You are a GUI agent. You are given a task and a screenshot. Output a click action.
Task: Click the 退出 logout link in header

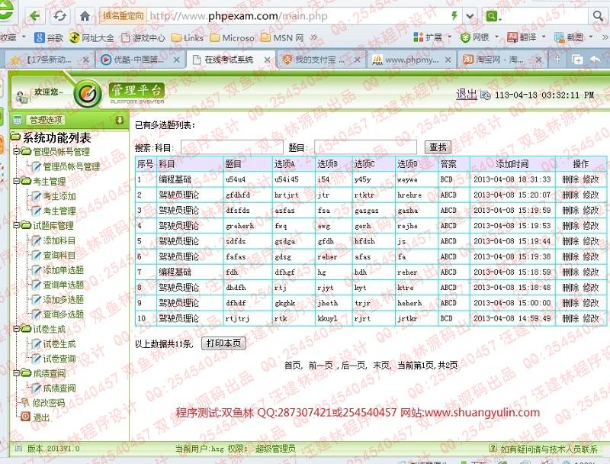(x=466, y=94)
